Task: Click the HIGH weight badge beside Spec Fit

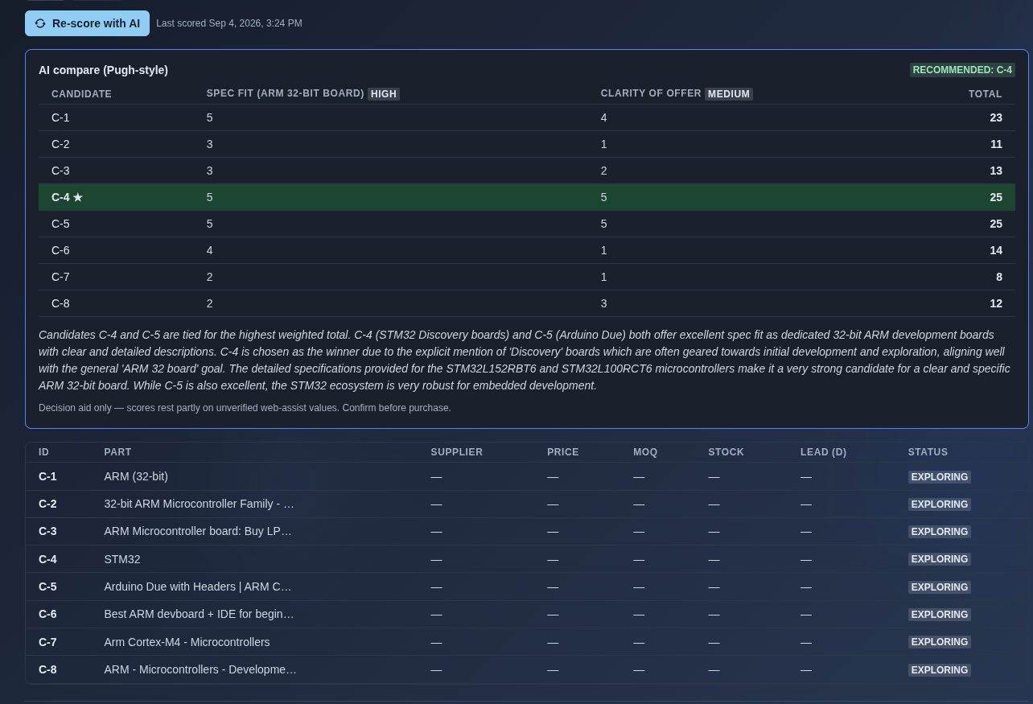Action: click(384, 94)
